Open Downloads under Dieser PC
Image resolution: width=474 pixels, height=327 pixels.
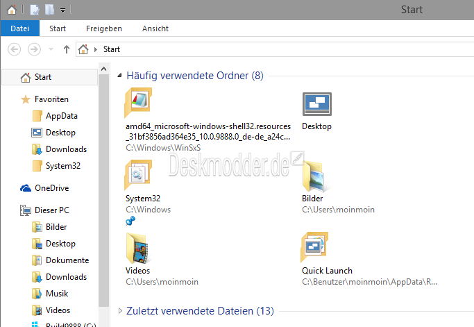(66, 277)
